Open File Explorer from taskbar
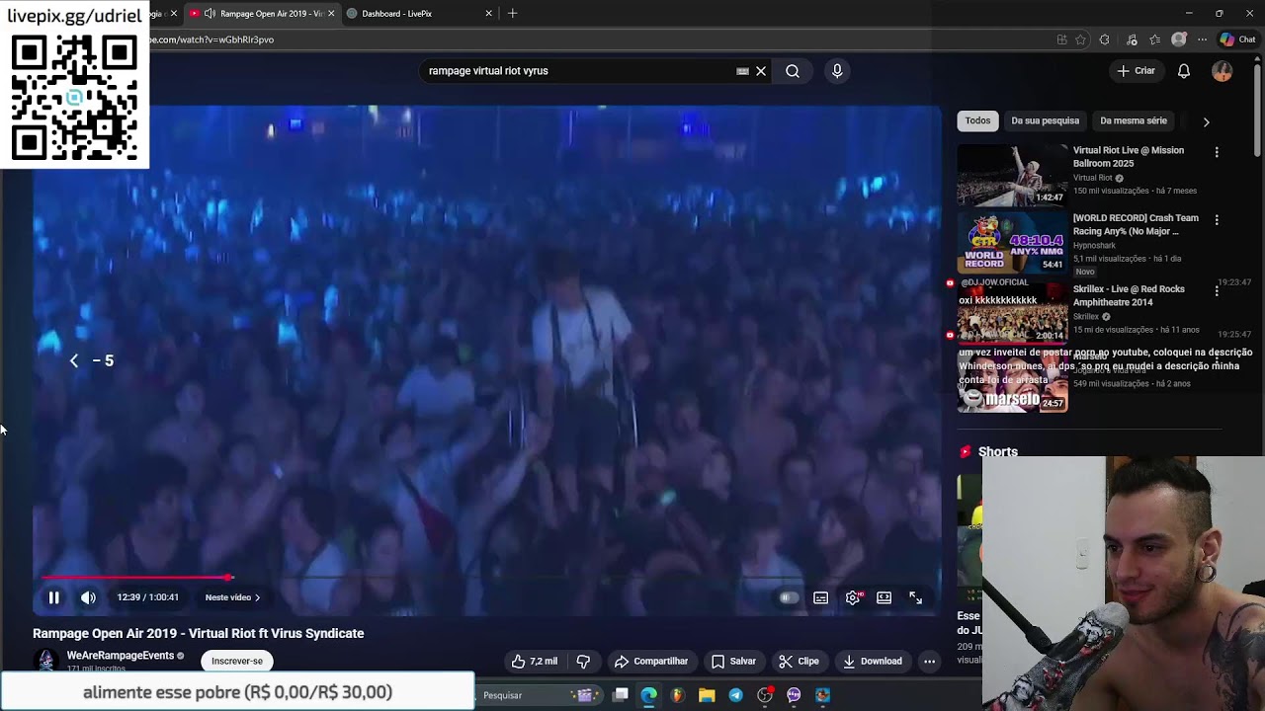This screenshot has height=711, width=1265. coord(707,695)
